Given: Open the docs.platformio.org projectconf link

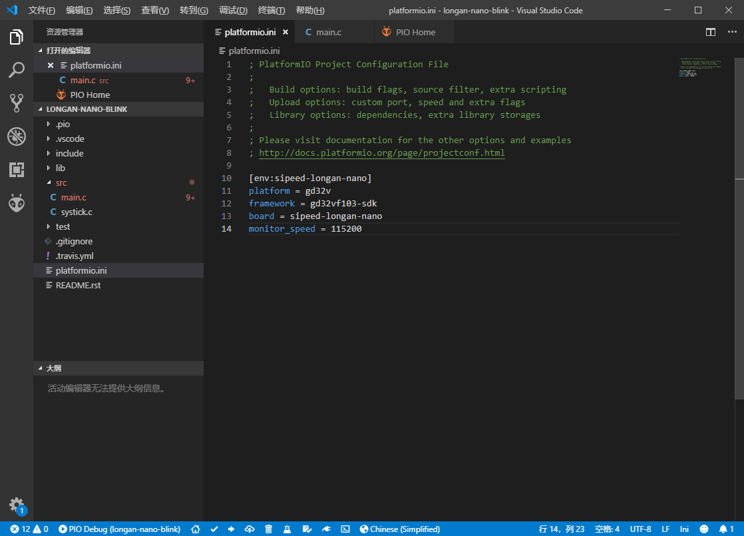Looking at the screenshot, I should pos(381,153).
